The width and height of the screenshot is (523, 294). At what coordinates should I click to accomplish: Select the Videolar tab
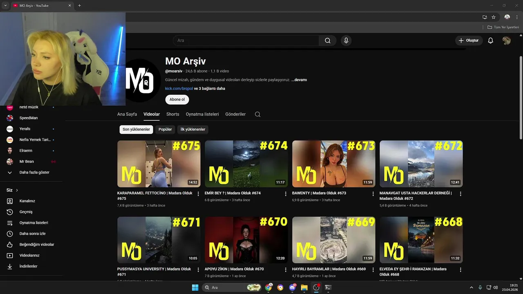point(152,114)
